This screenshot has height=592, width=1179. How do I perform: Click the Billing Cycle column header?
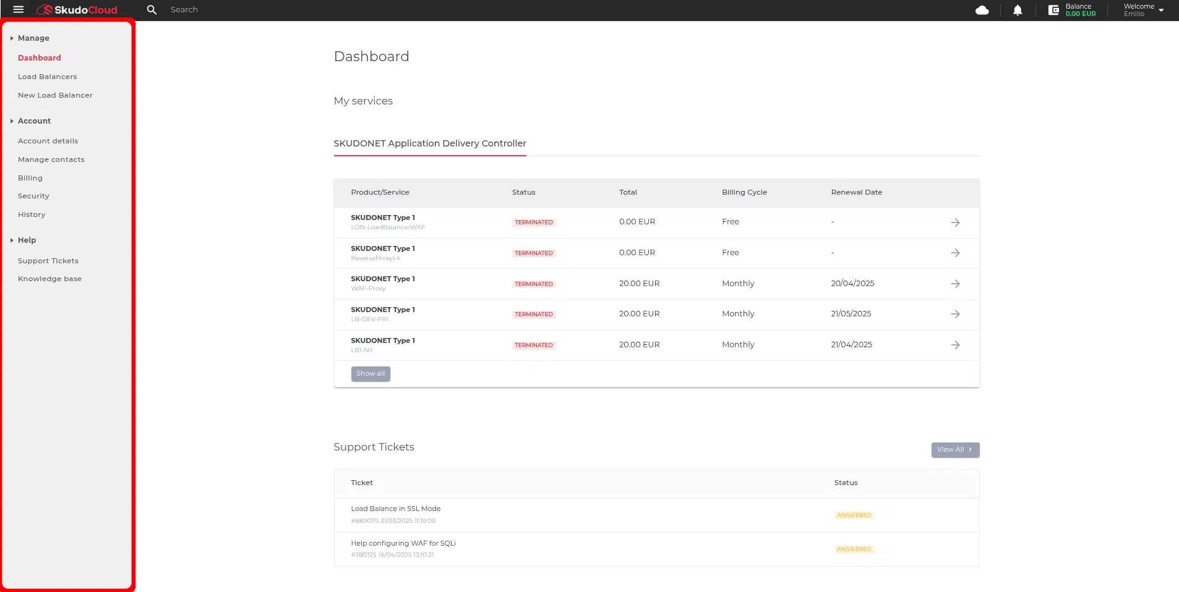click(744, 192)
